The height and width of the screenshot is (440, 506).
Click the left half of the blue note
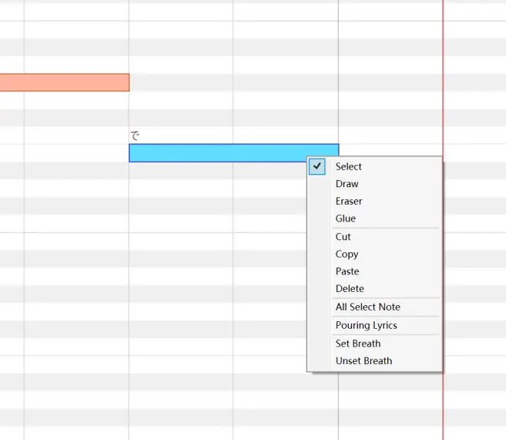[x=182, y=153]
